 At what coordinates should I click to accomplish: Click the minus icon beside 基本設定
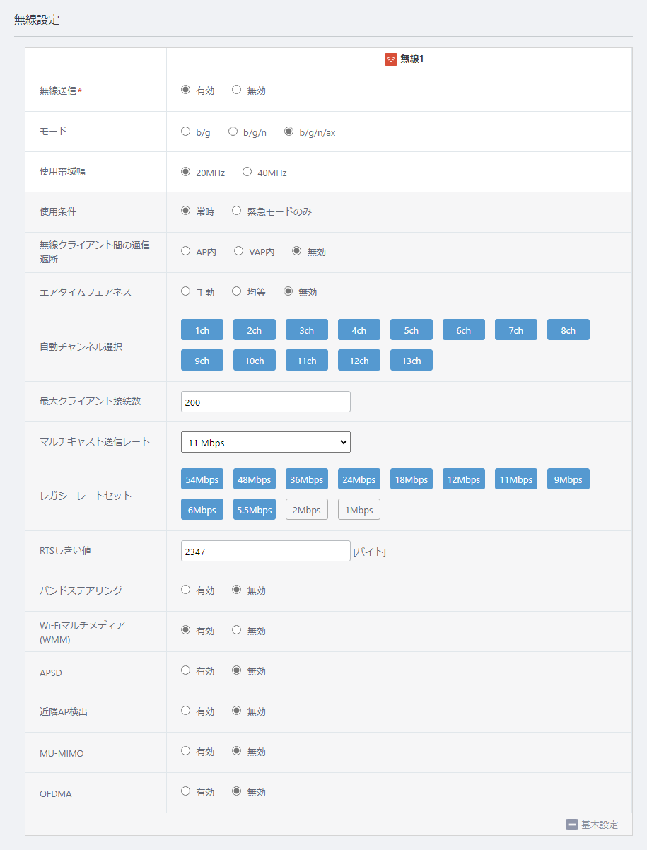(x=572, y=825)
